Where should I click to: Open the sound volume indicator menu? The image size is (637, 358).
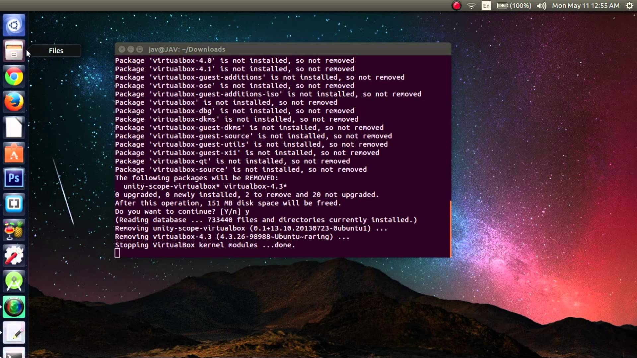(541, 6)
